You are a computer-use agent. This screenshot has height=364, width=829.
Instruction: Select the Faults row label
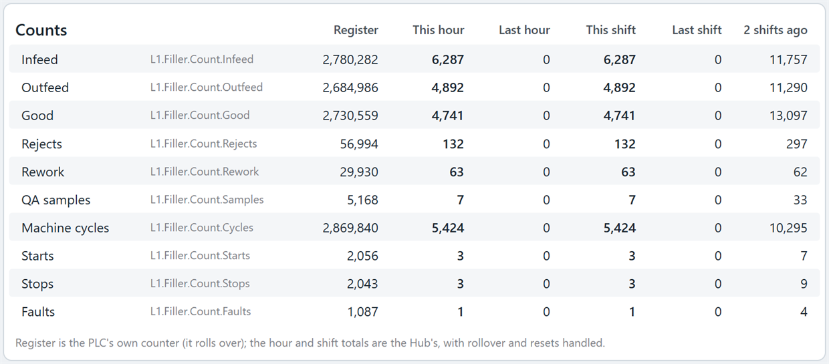click(x=38, y=312)
